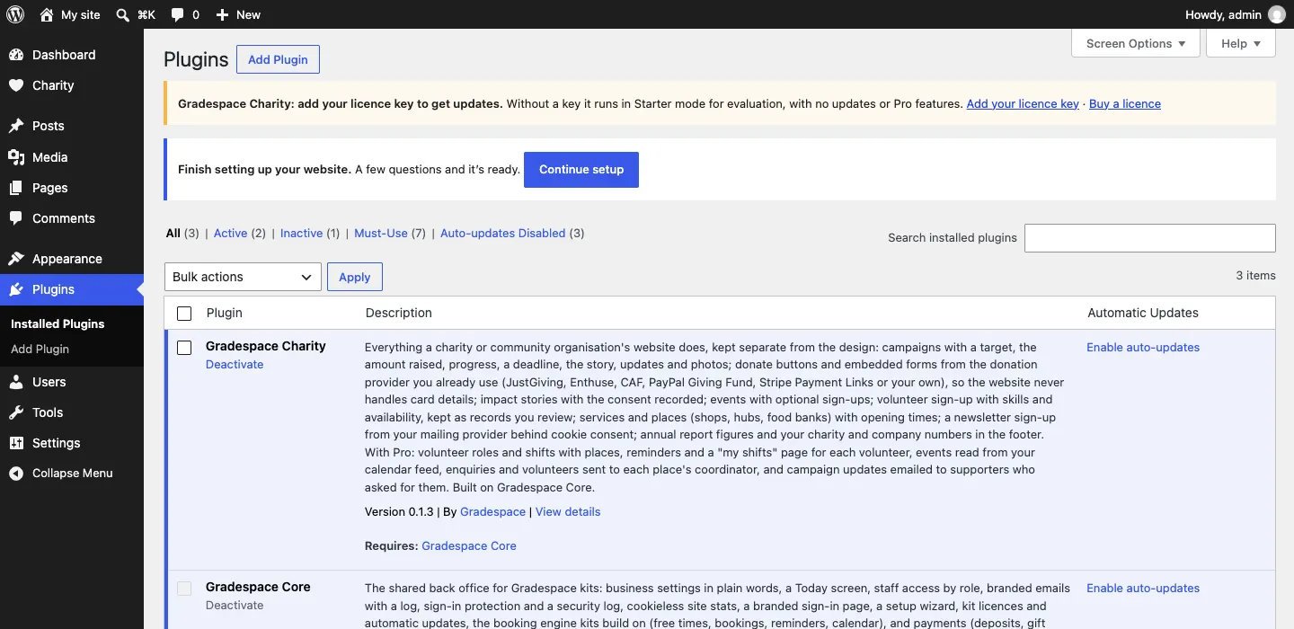This screenshot has height=629, width=1294.
Task: Click the 3 items count text
Action: click(x=1255, y=275)
